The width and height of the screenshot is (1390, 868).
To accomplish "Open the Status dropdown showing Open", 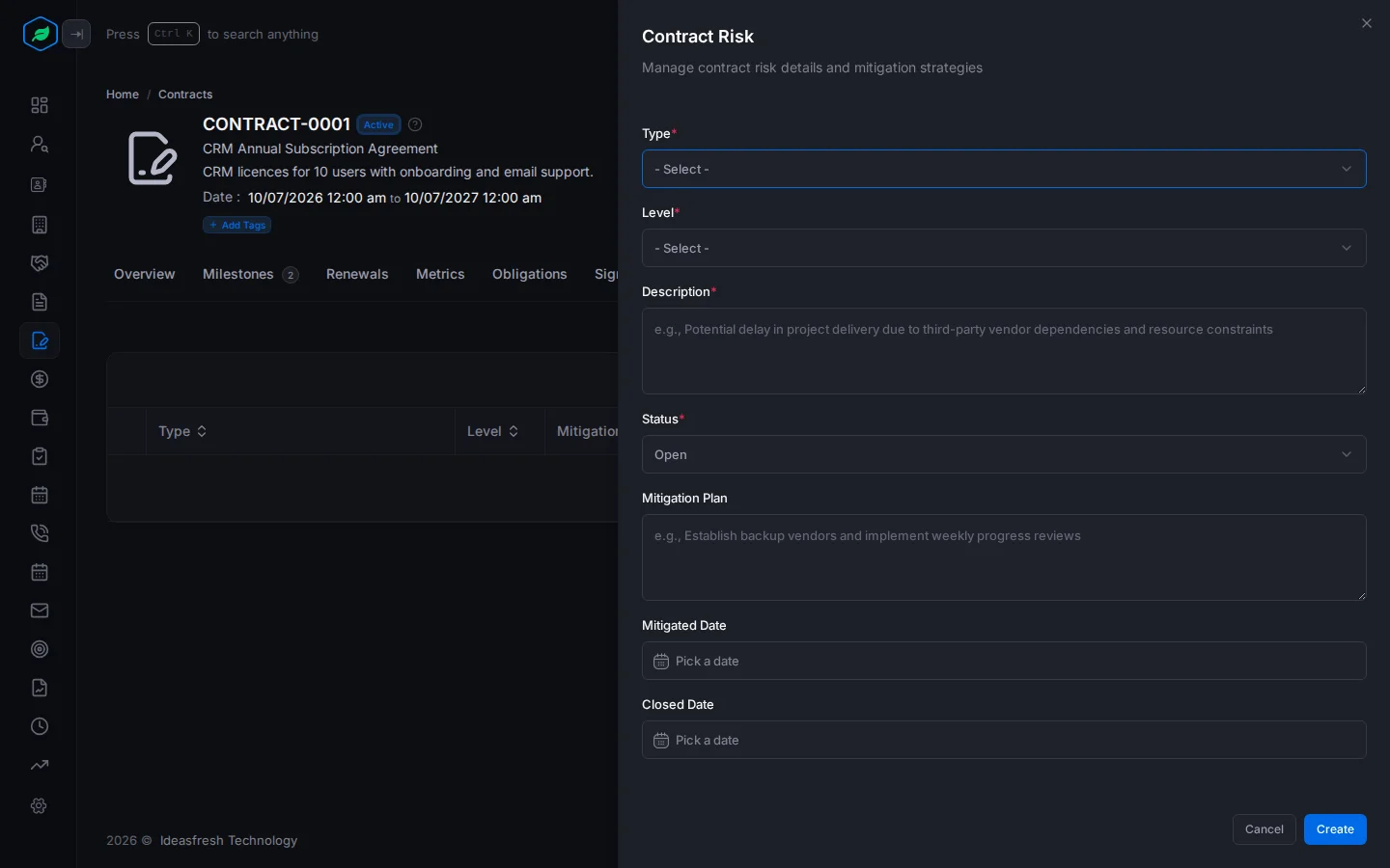I will tap(1004, 454).
